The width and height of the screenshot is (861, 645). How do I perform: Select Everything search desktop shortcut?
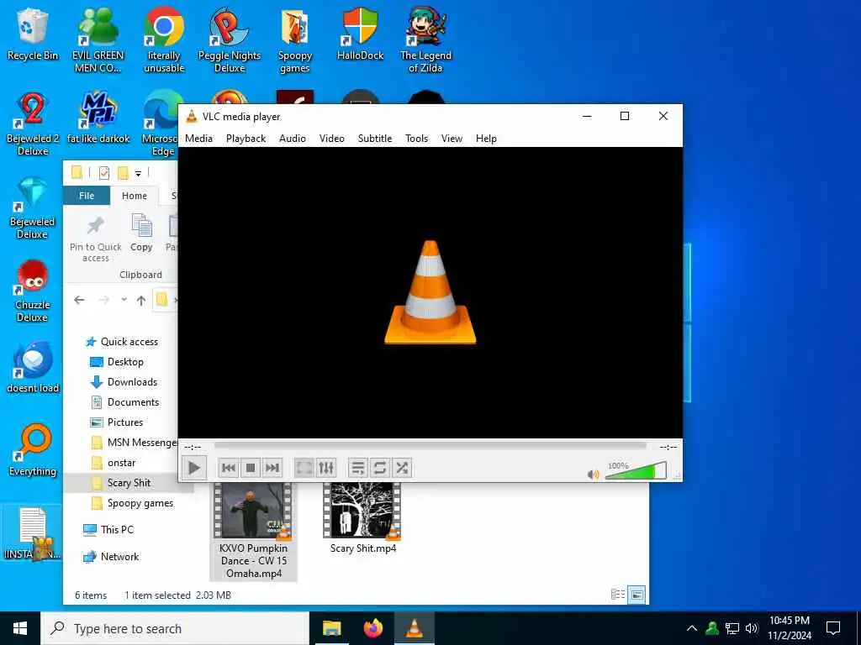click(x=33, y=451)
